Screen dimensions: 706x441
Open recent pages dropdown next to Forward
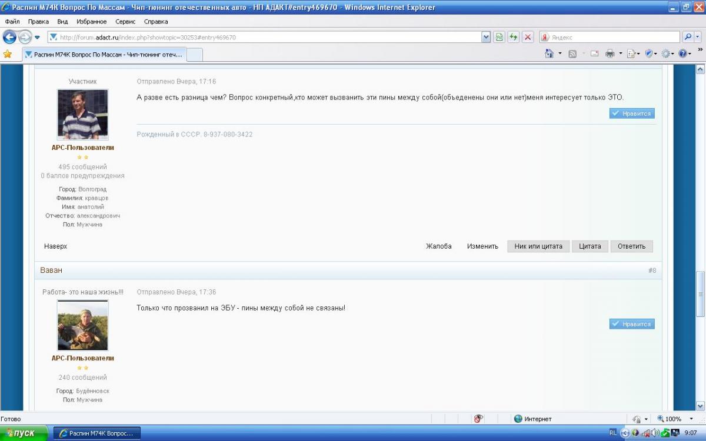click(x=37, y=37)
